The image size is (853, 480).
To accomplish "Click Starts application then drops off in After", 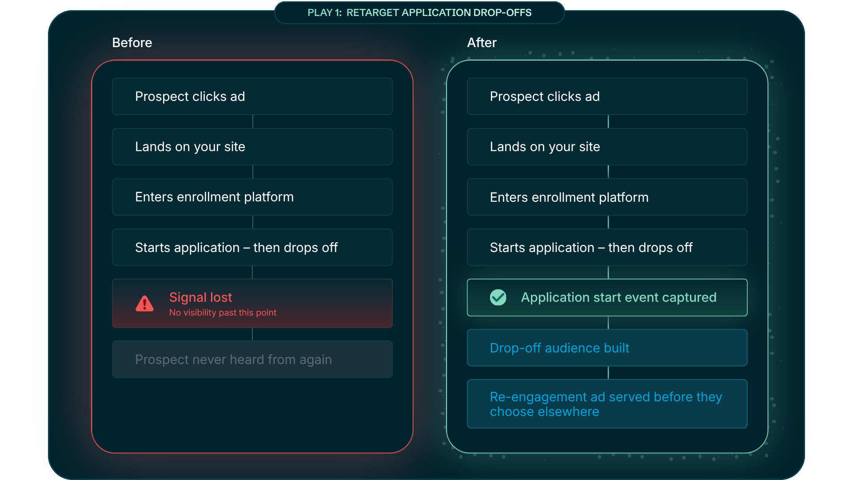I will pos(607,247).
